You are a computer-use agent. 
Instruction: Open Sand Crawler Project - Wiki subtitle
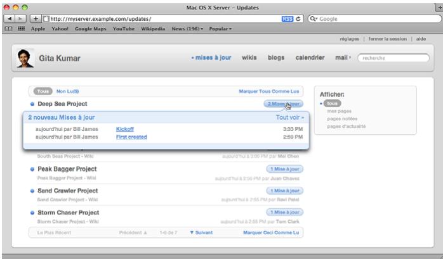tap(67, 200)
